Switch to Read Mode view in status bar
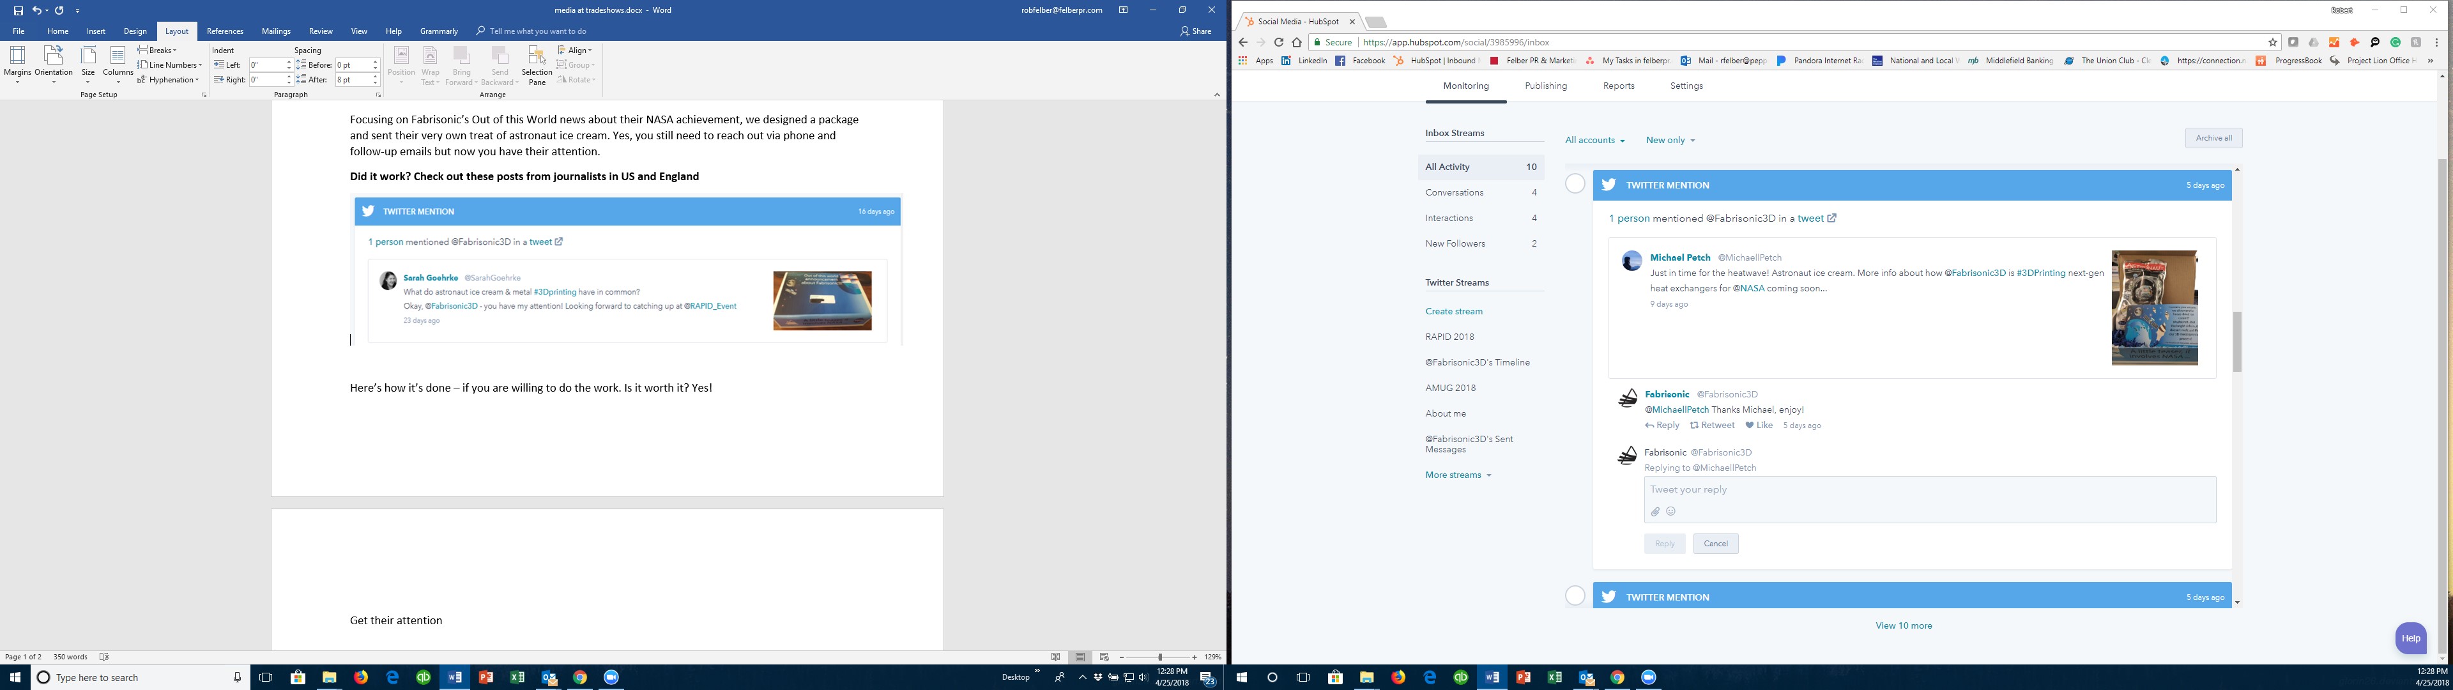Viewport: 2453px width, 690px height. [1055, 657]
